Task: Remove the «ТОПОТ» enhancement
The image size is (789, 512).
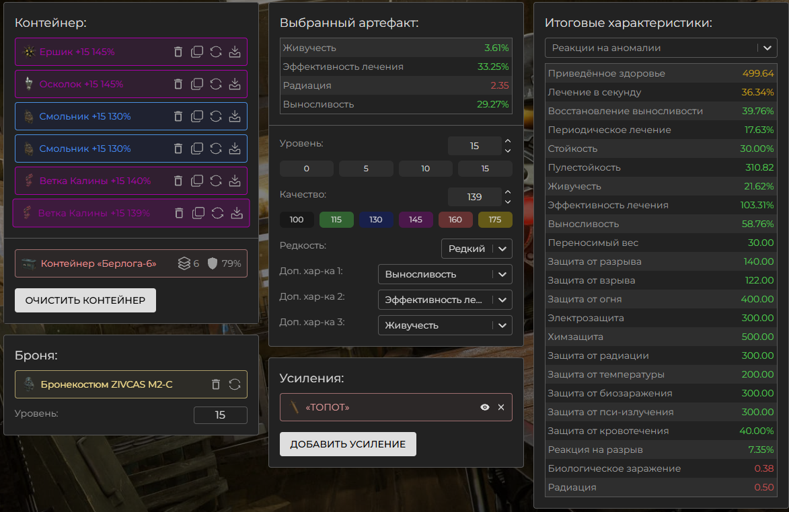Action: 501,407
